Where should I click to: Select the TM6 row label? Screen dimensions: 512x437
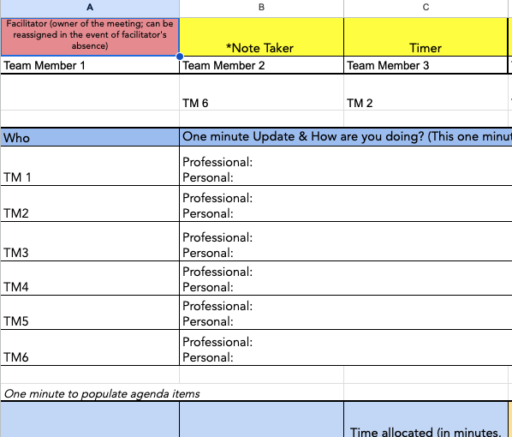(x=90, y=348)
